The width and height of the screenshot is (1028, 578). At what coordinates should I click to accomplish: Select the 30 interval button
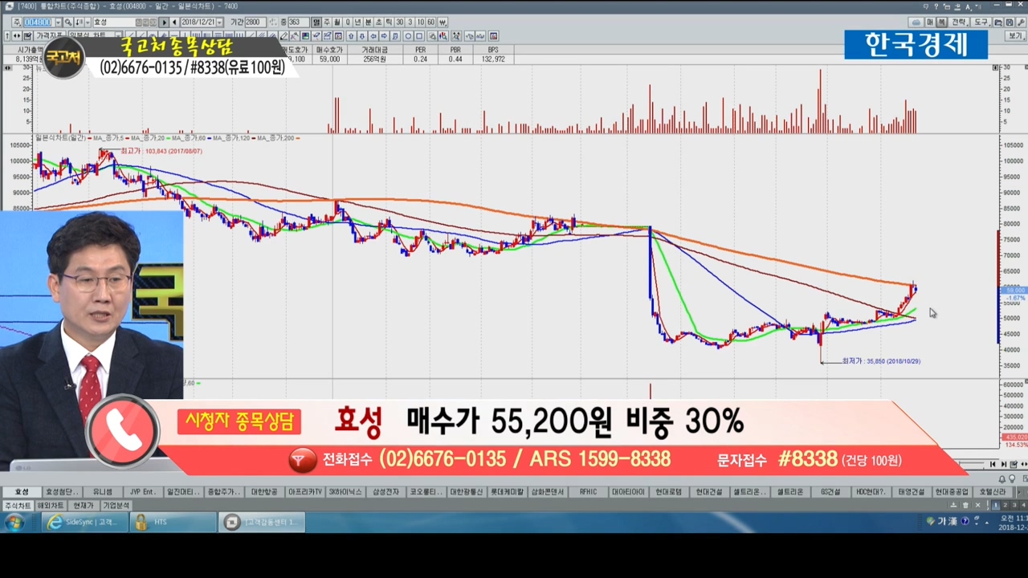pos(399,22)
